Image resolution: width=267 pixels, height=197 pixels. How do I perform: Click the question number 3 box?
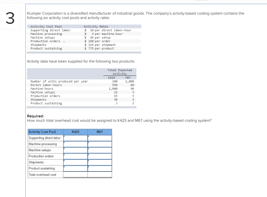click(x=10, y=18)
